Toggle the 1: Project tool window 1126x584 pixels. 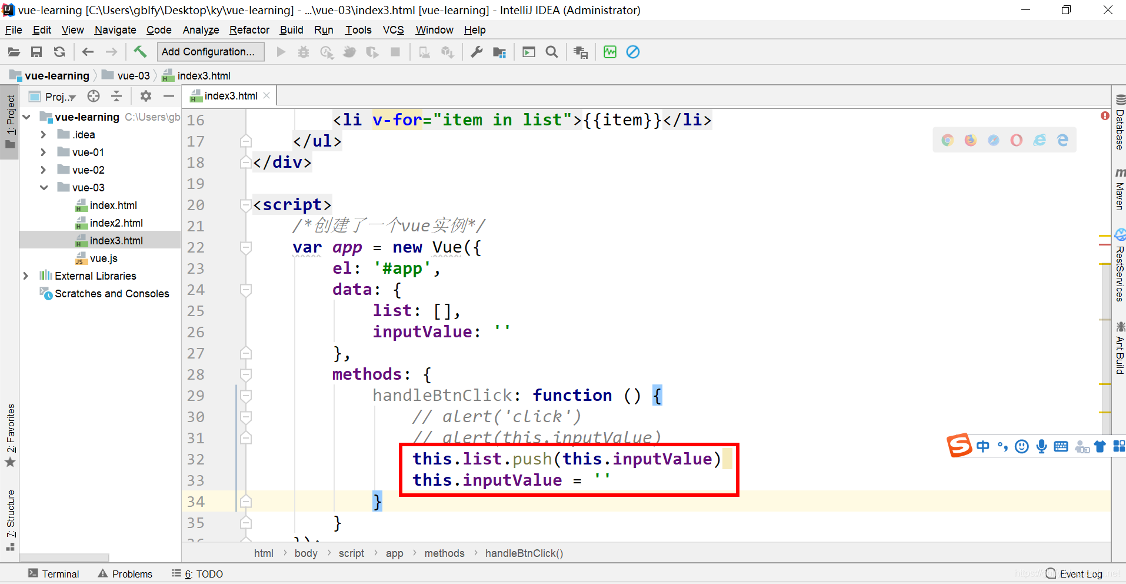(x=10, y=122)
